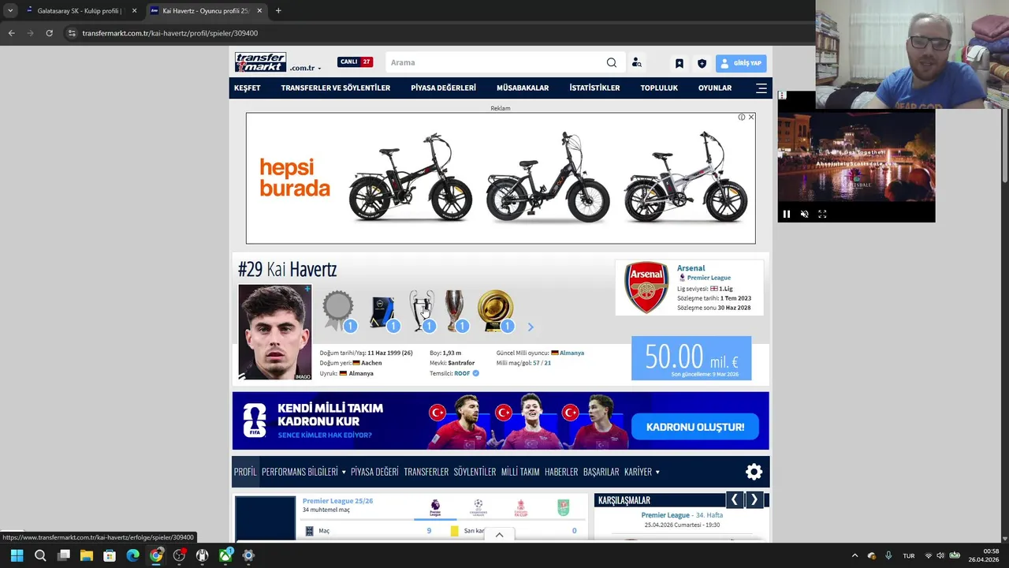Click the magnifier search icon
Viewport: 1009px width, 568px height.
pos(612,62)
